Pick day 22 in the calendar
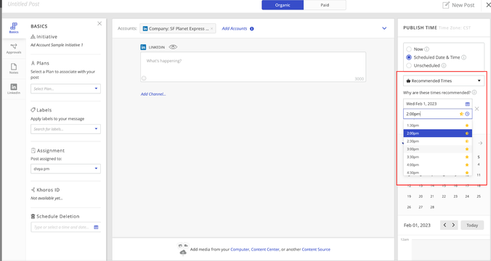Image resolution: width=491 pixels, height=261 pixels. point(444,196)
